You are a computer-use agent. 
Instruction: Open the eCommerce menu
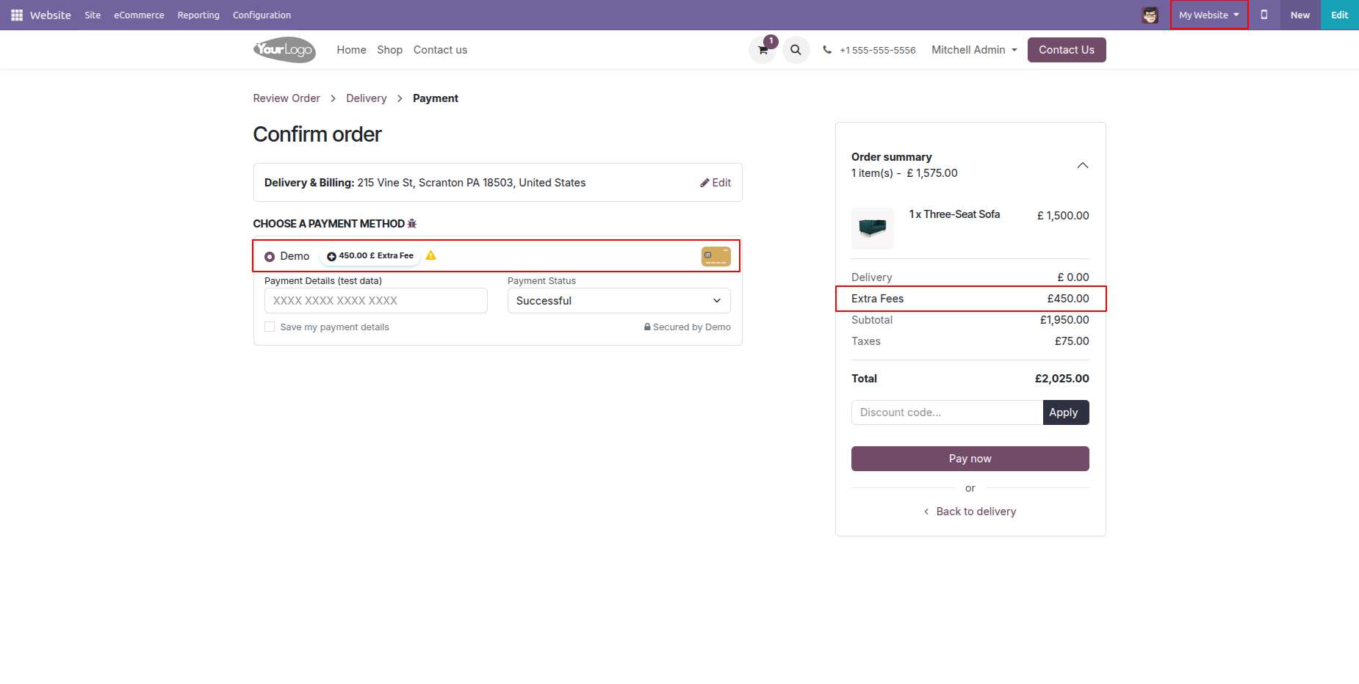[139, 15]
